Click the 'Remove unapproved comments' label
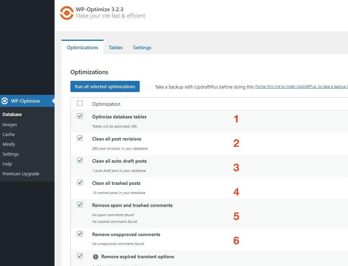Image resolution: width=348 pixels, height=266 pixels. [126, 234]
